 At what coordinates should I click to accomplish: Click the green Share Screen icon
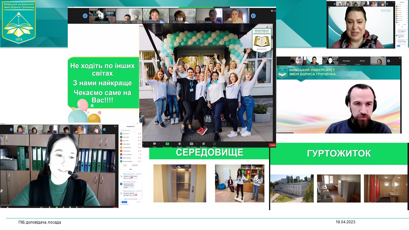tap(167, 144)
